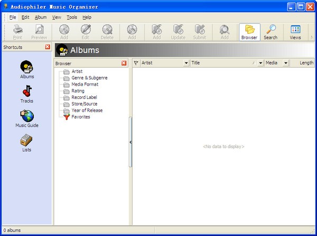Click the Add button just before Update

click(157, 32)
